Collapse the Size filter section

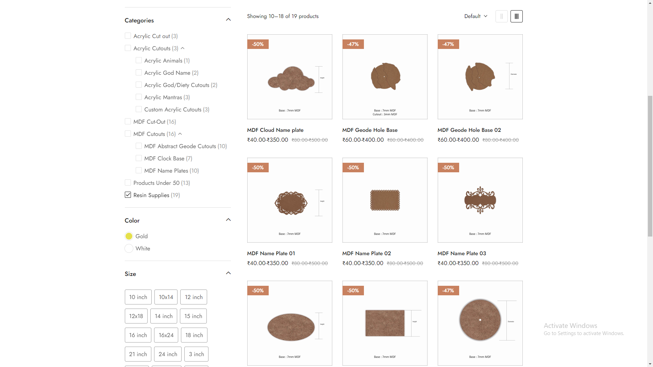(228, 273)
